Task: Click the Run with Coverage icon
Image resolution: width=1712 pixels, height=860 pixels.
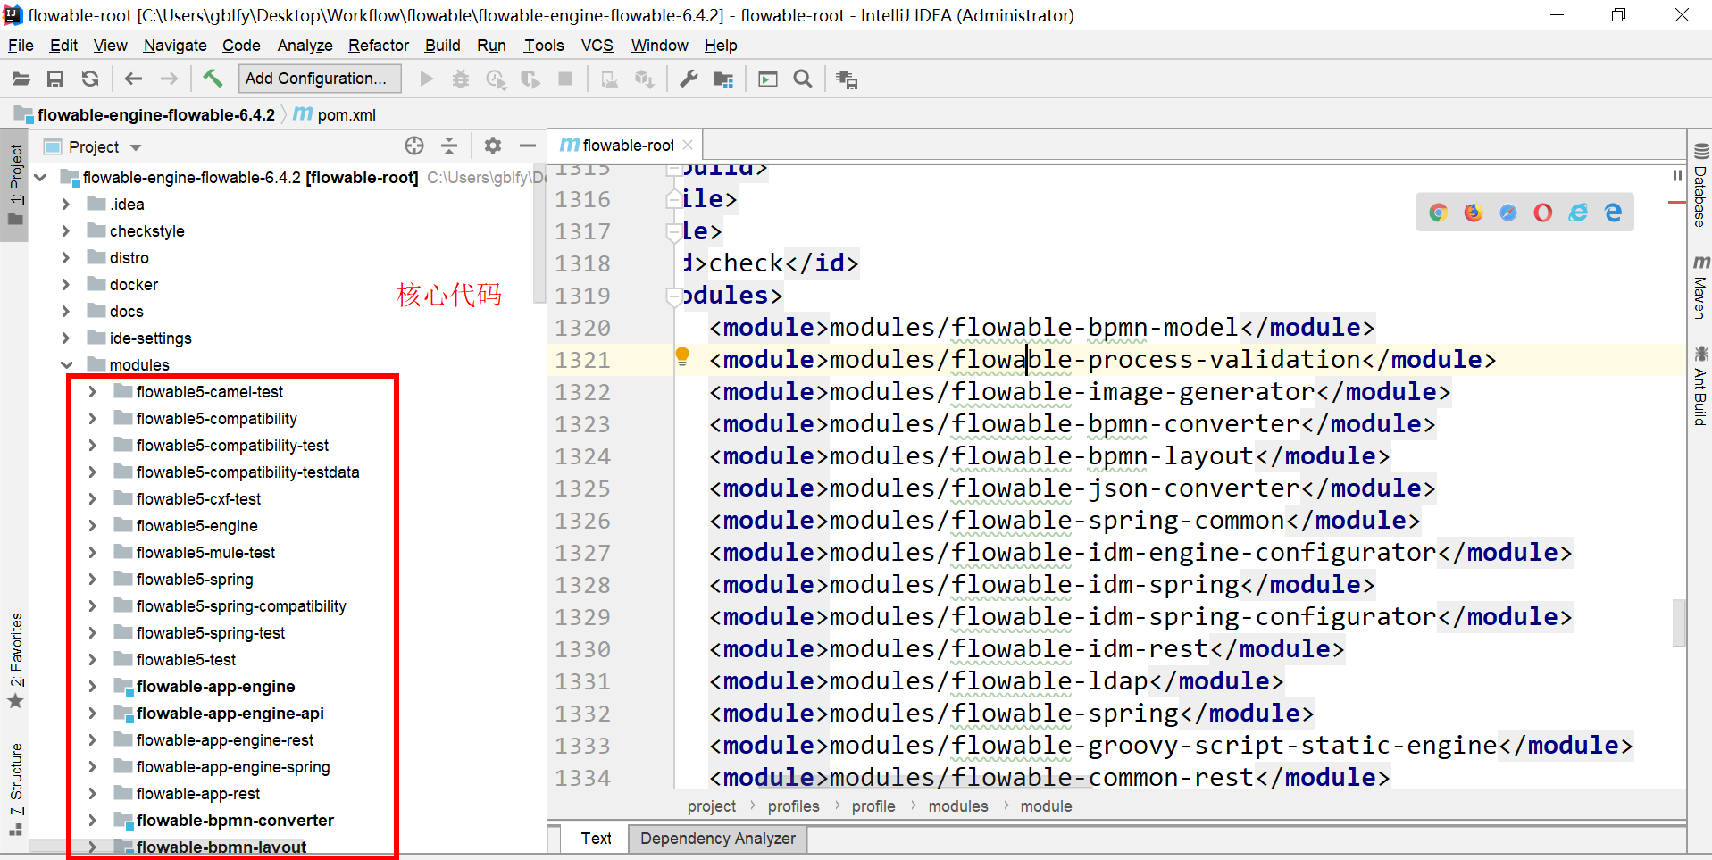Action: (530, 79)
